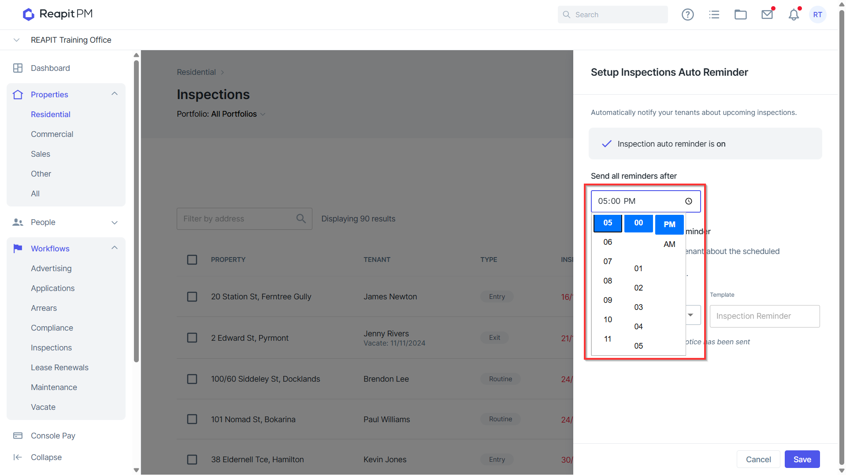Open Commercial in the sidebar
This screenshot has height=475, width=846.
pyautogui.click(x=52, y=134)
